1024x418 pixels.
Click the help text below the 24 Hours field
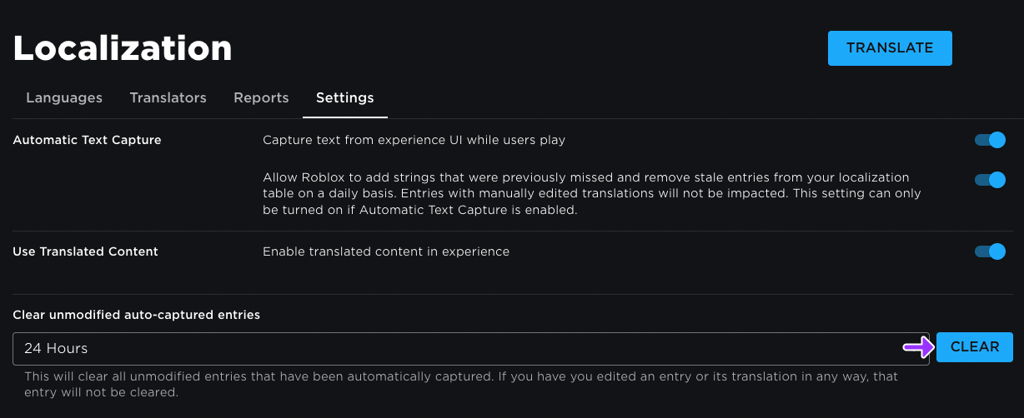coord(460,384)
